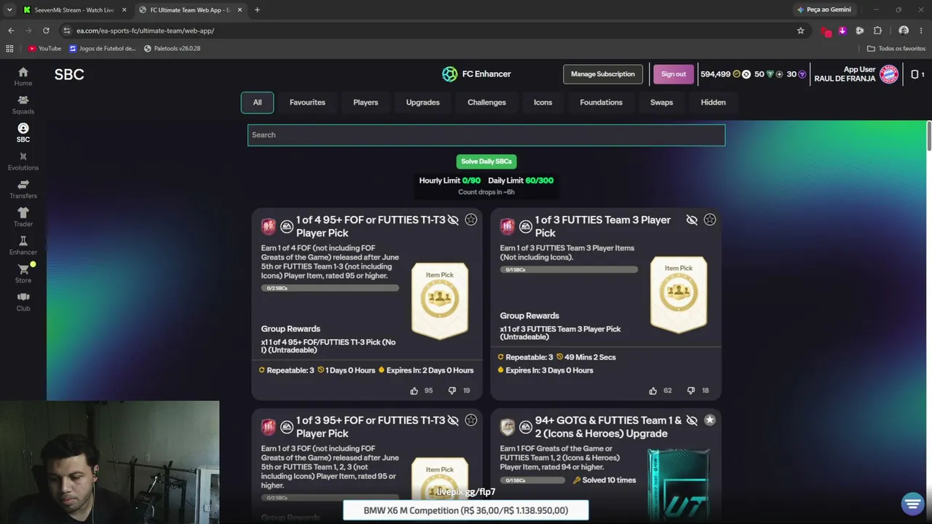Favourite the 1 of 3 FUTTIES Team 3 SBC
932x524 pixels.
click(710, 220)
